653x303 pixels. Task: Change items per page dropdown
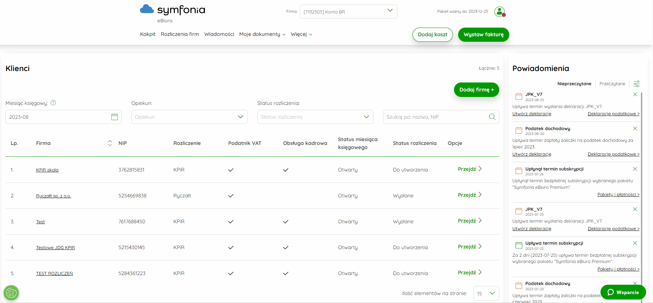coord(486,293)
